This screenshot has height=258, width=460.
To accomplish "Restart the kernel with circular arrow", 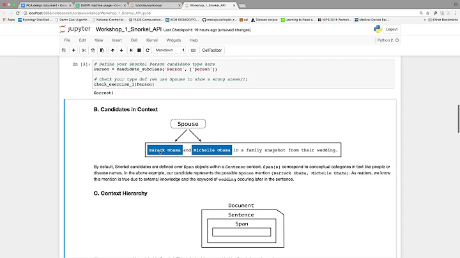I will 148,50.
